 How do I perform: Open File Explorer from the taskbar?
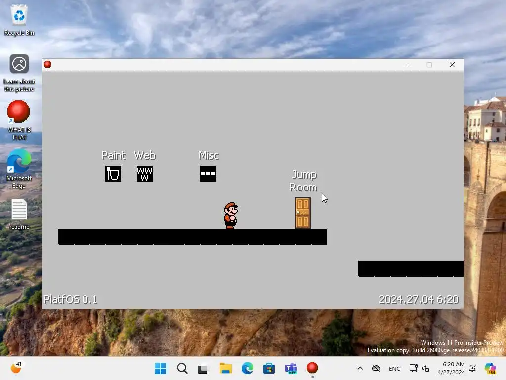point(225,368)
